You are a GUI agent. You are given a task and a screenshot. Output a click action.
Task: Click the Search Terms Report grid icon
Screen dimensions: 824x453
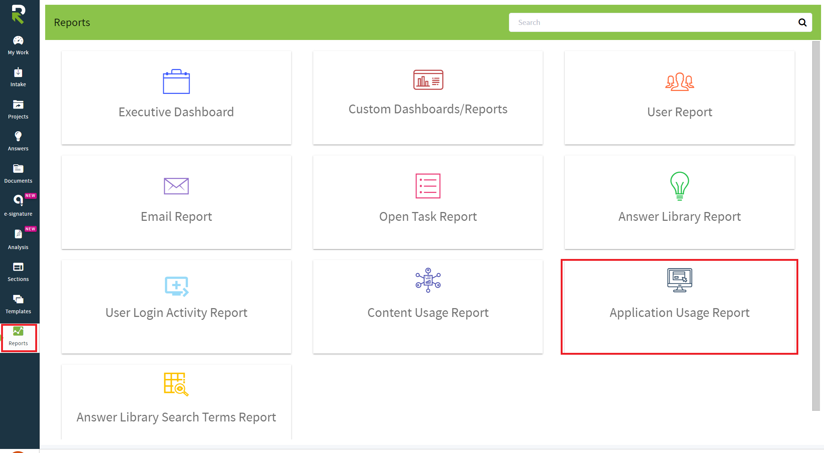(x=176, y=384)
